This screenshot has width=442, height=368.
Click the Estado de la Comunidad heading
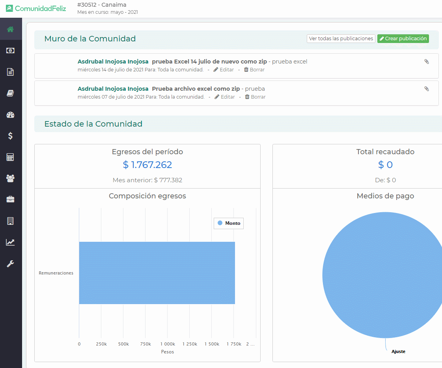[93, 124]
